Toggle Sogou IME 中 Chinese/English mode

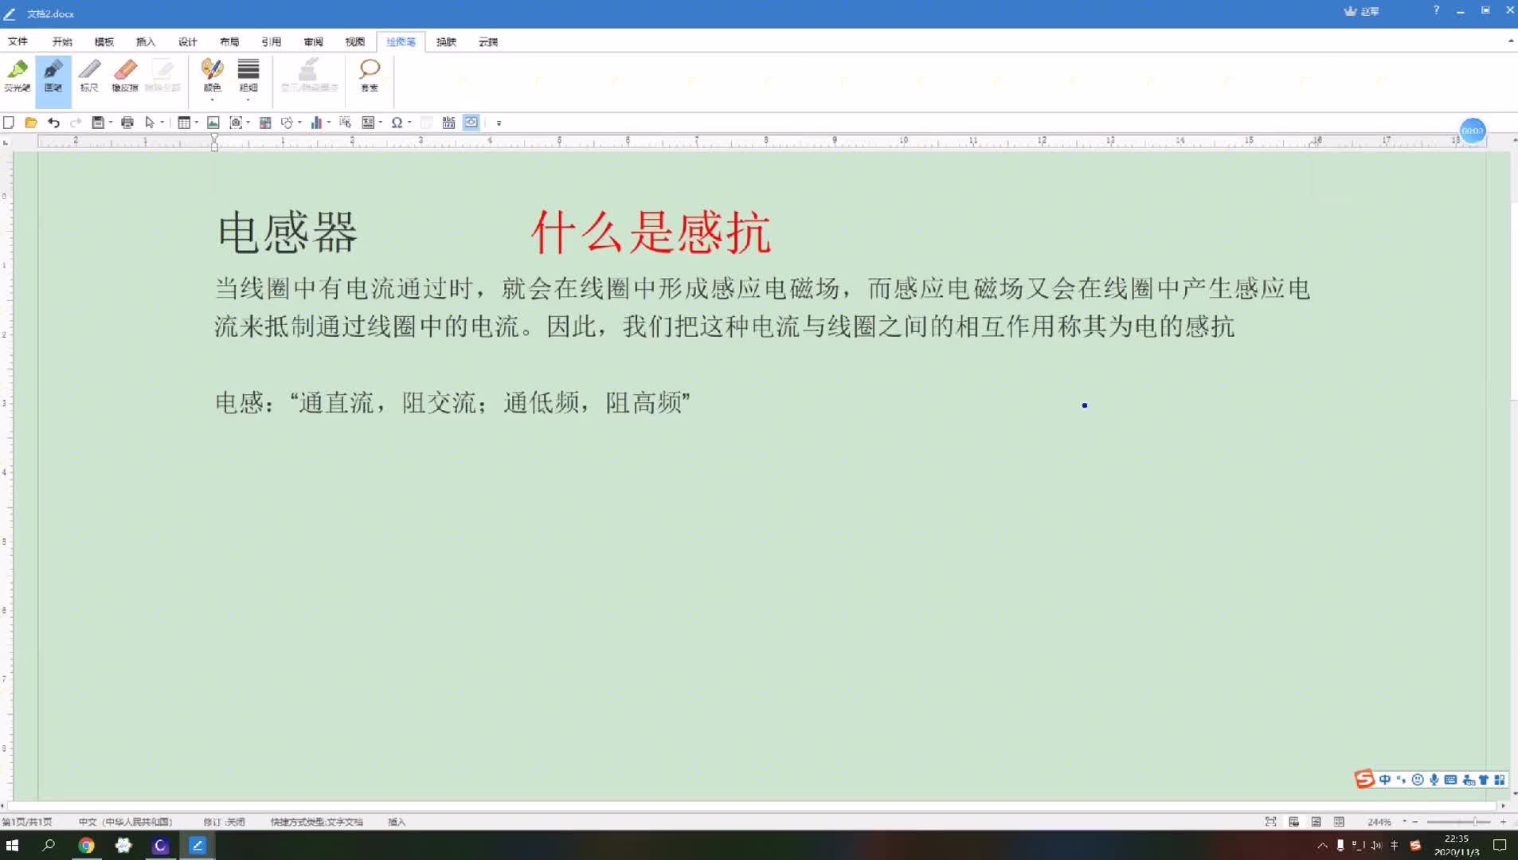1385,780
